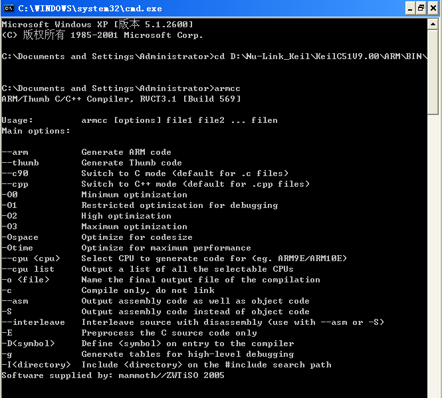Click the vertical scrollbar thumb

point(433,72)
